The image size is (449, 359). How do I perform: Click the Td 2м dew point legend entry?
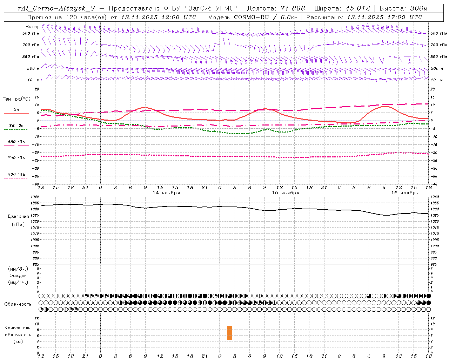(16, 126)
